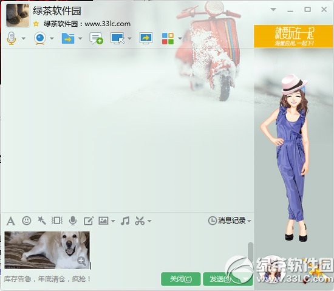The height and width of the screenshot is (291, 334).
Task: Open remote desktop options arrow
Action: tap(129, 38)
